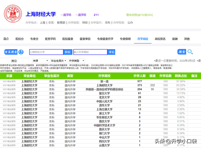201x148 pixels.
Task: Click the 清华大学 row
Action: pos(100,105)
